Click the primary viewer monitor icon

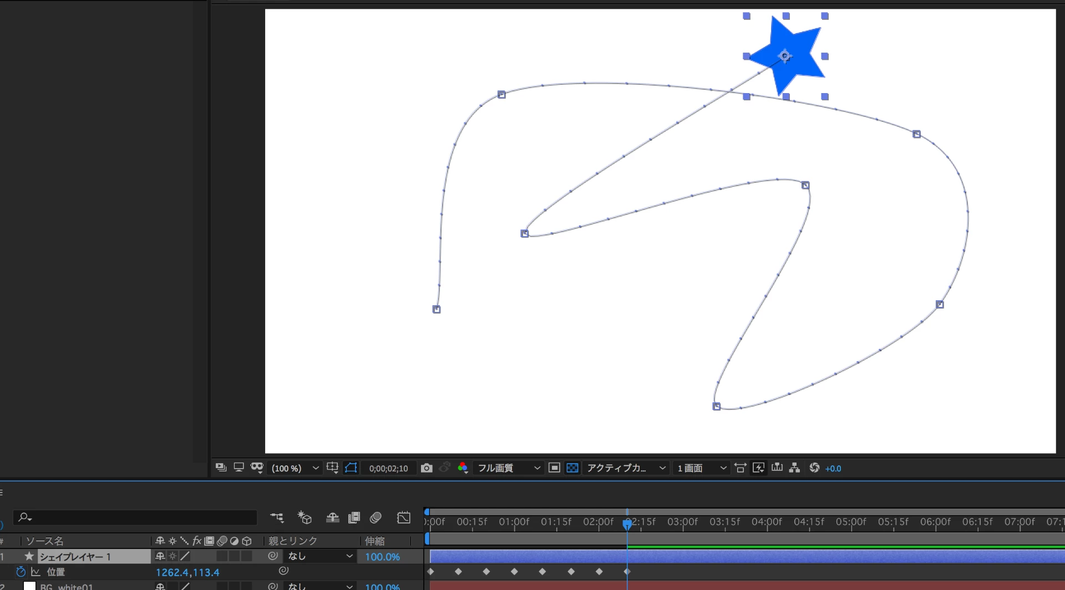pyautogui.click(x=239, y=468)
